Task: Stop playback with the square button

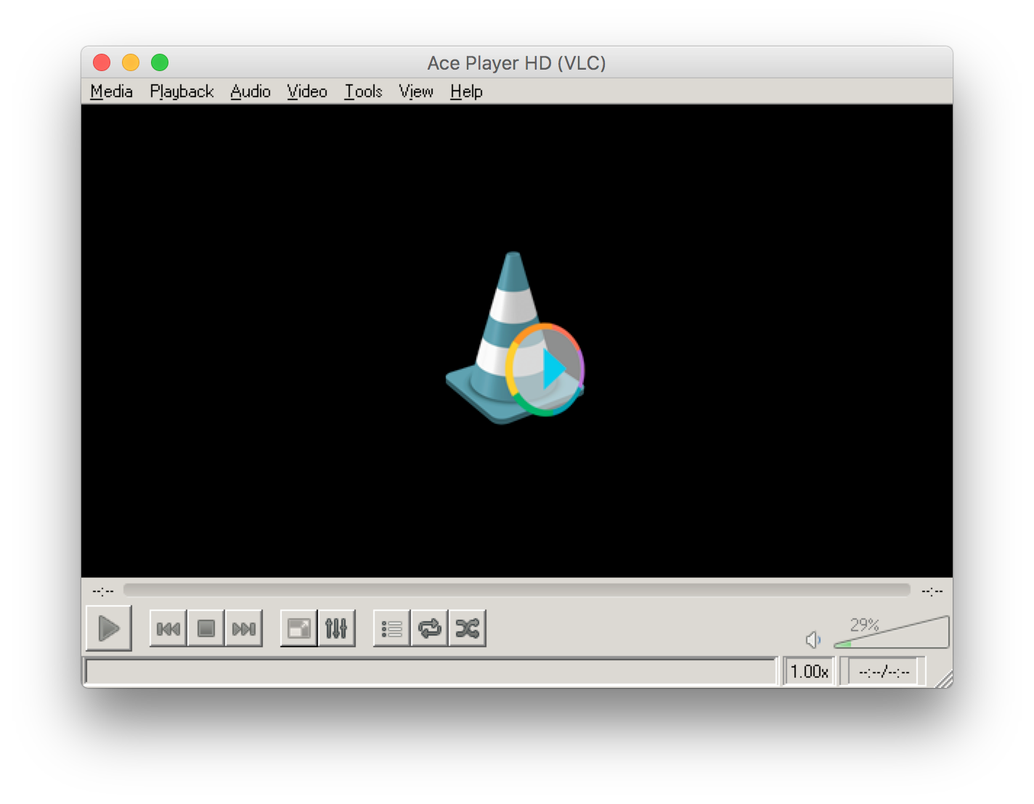Action: [206, 628]
